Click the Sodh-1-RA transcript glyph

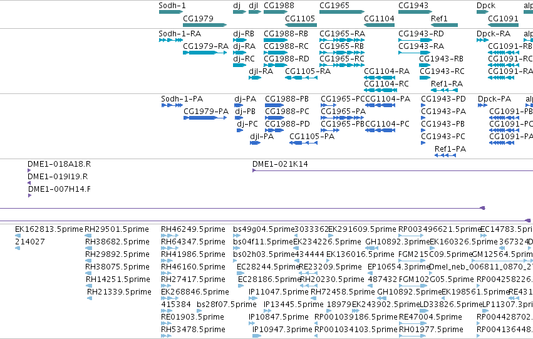coord(171,40)
